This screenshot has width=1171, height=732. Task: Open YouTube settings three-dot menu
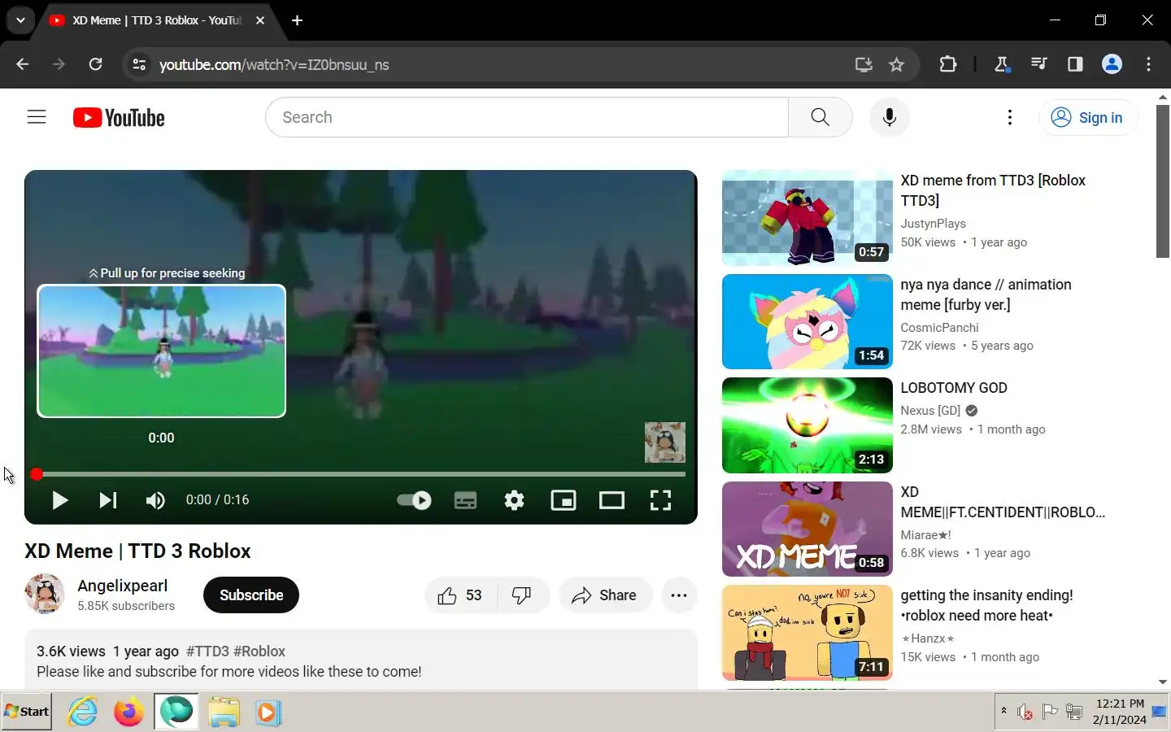click(x=1009, y=117)
